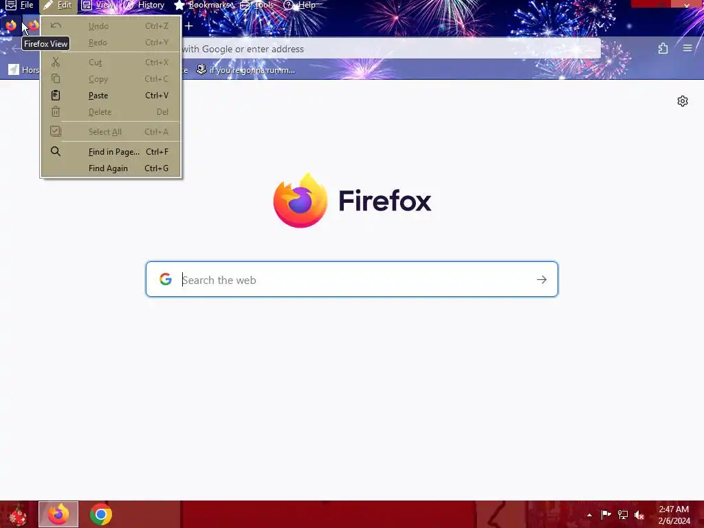This screenshot has height=528, width=704.
Task: Open Action Center flag icon
Action: (x=606, y=514)
